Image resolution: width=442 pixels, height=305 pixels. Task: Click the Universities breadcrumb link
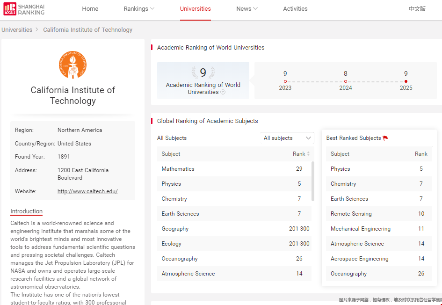click(x=17, y=29)
